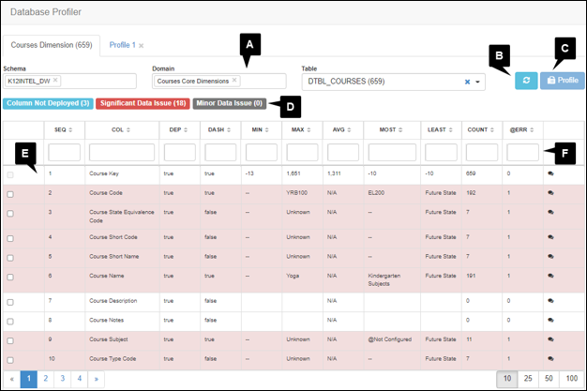Click the COL filter input field
Viewport: 587px width, 391px height.
point(121,152)
